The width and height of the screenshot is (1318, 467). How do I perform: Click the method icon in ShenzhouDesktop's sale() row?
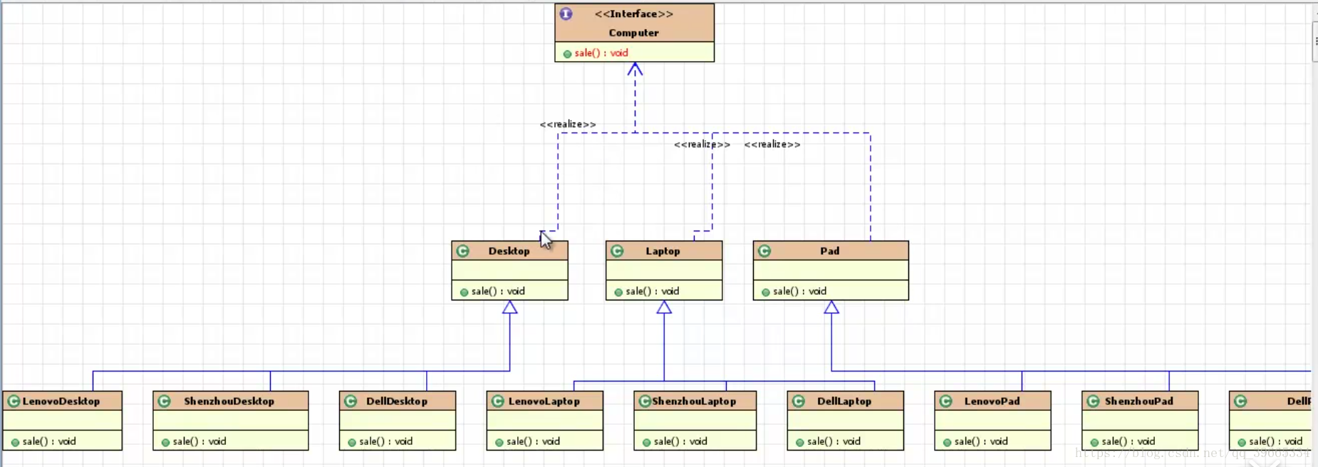165,442
